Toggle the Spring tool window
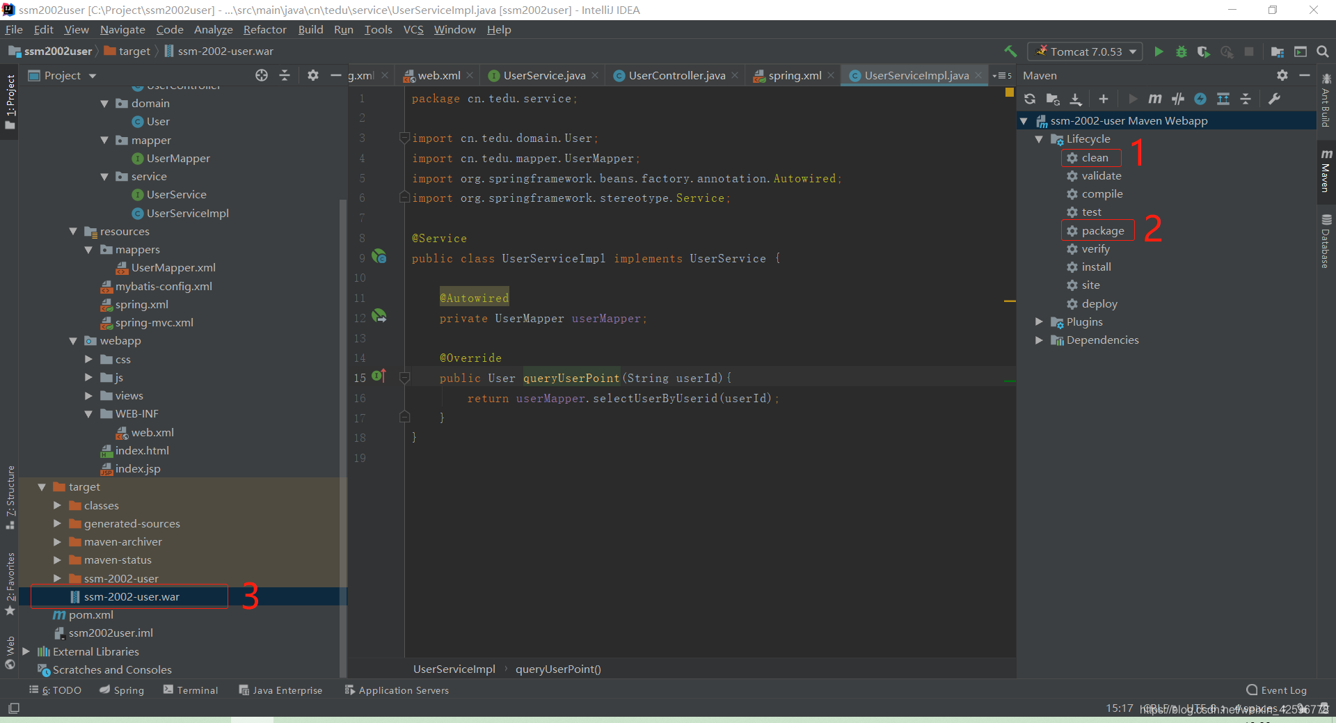Viewport: 1336px width, 723px height. [x=122, y=690]
